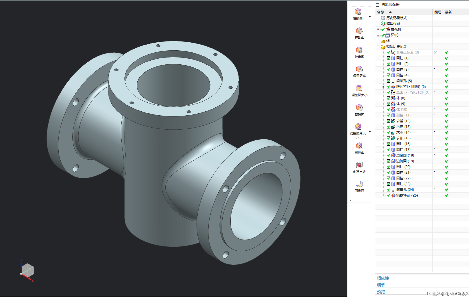469x297 pixels.
Task: Open dropdown arrow next to top 替换面 tool
Action: tap(370, 17)
